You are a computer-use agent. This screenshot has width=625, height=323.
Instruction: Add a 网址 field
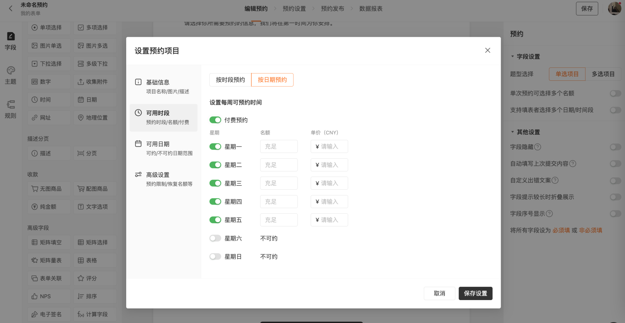[49, 118]
